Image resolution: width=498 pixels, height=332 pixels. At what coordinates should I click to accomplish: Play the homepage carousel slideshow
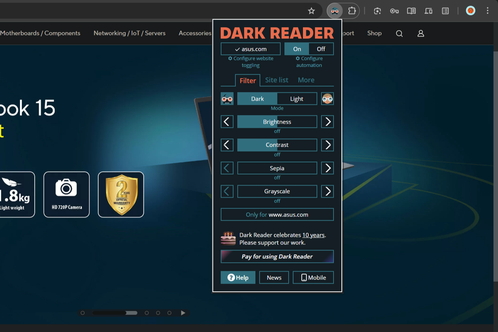[x=183, y=313]
